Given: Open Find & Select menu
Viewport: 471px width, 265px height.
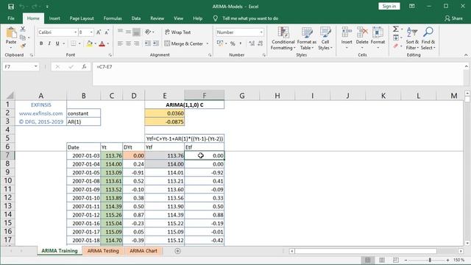Looking at the screenshot, I should click(428, 38).
